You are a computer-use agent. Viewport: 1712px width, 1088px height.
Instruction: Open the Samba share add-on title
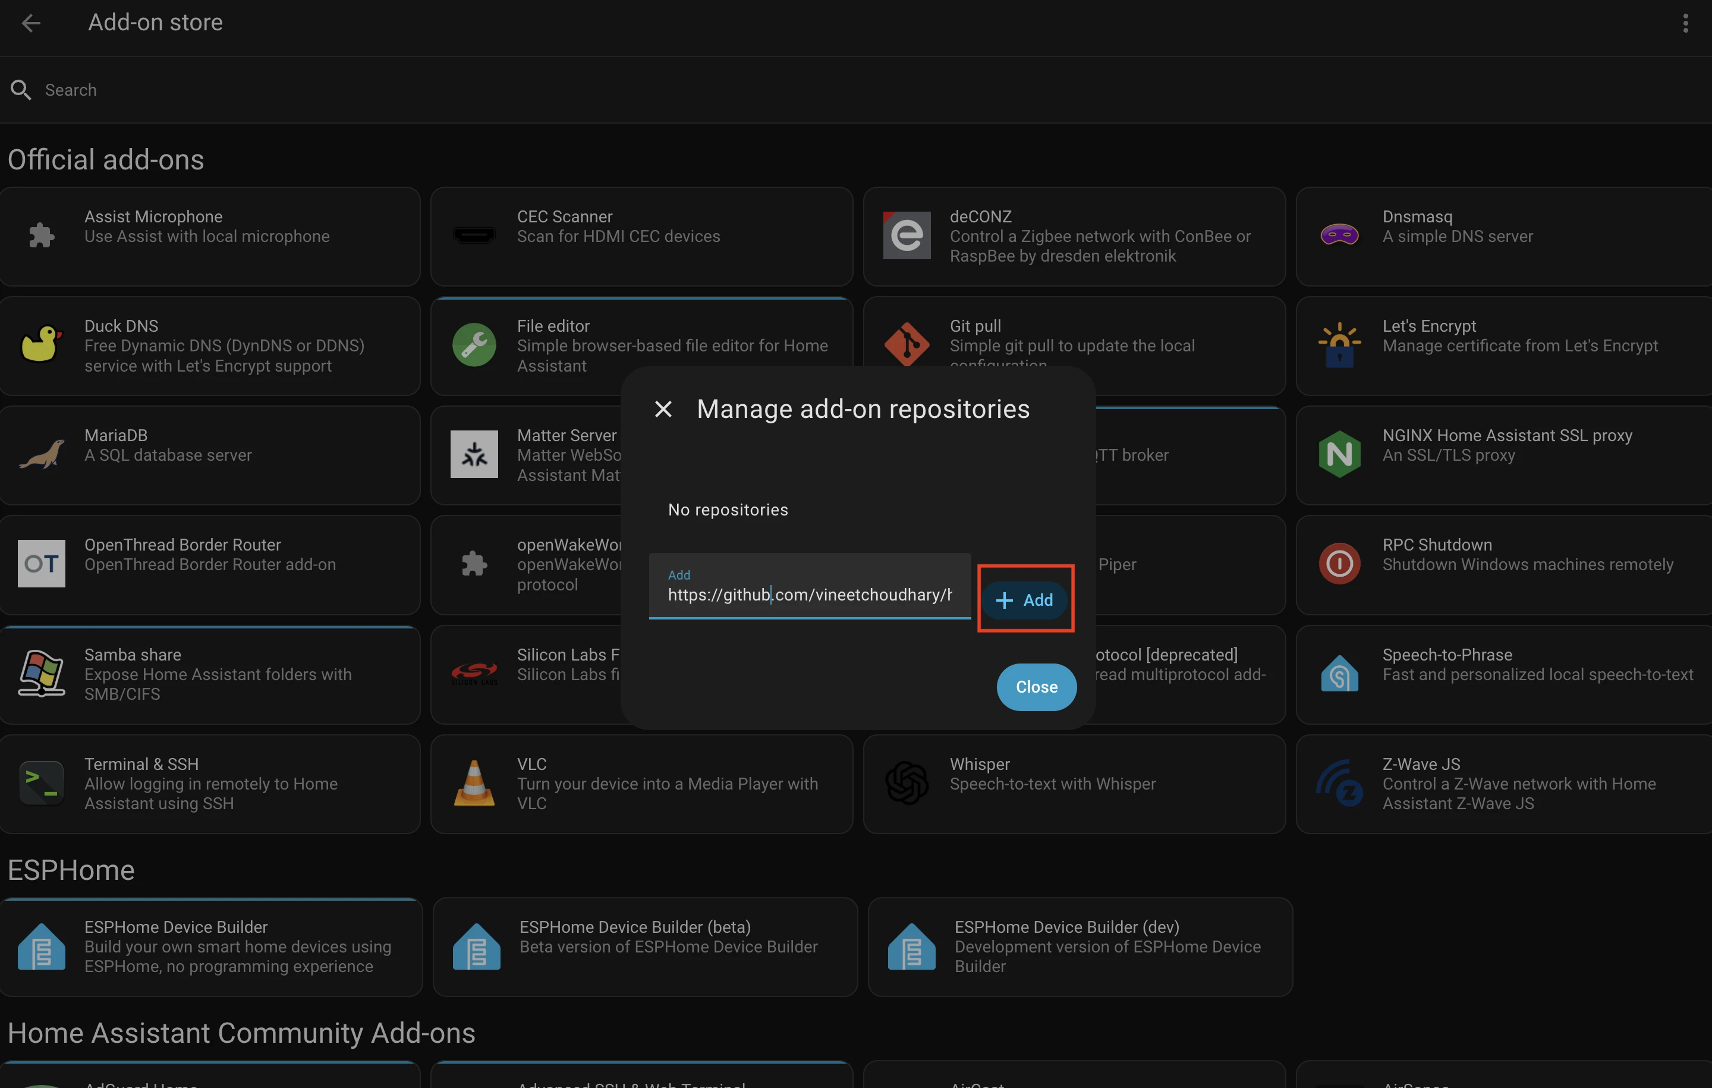[133, 654]
